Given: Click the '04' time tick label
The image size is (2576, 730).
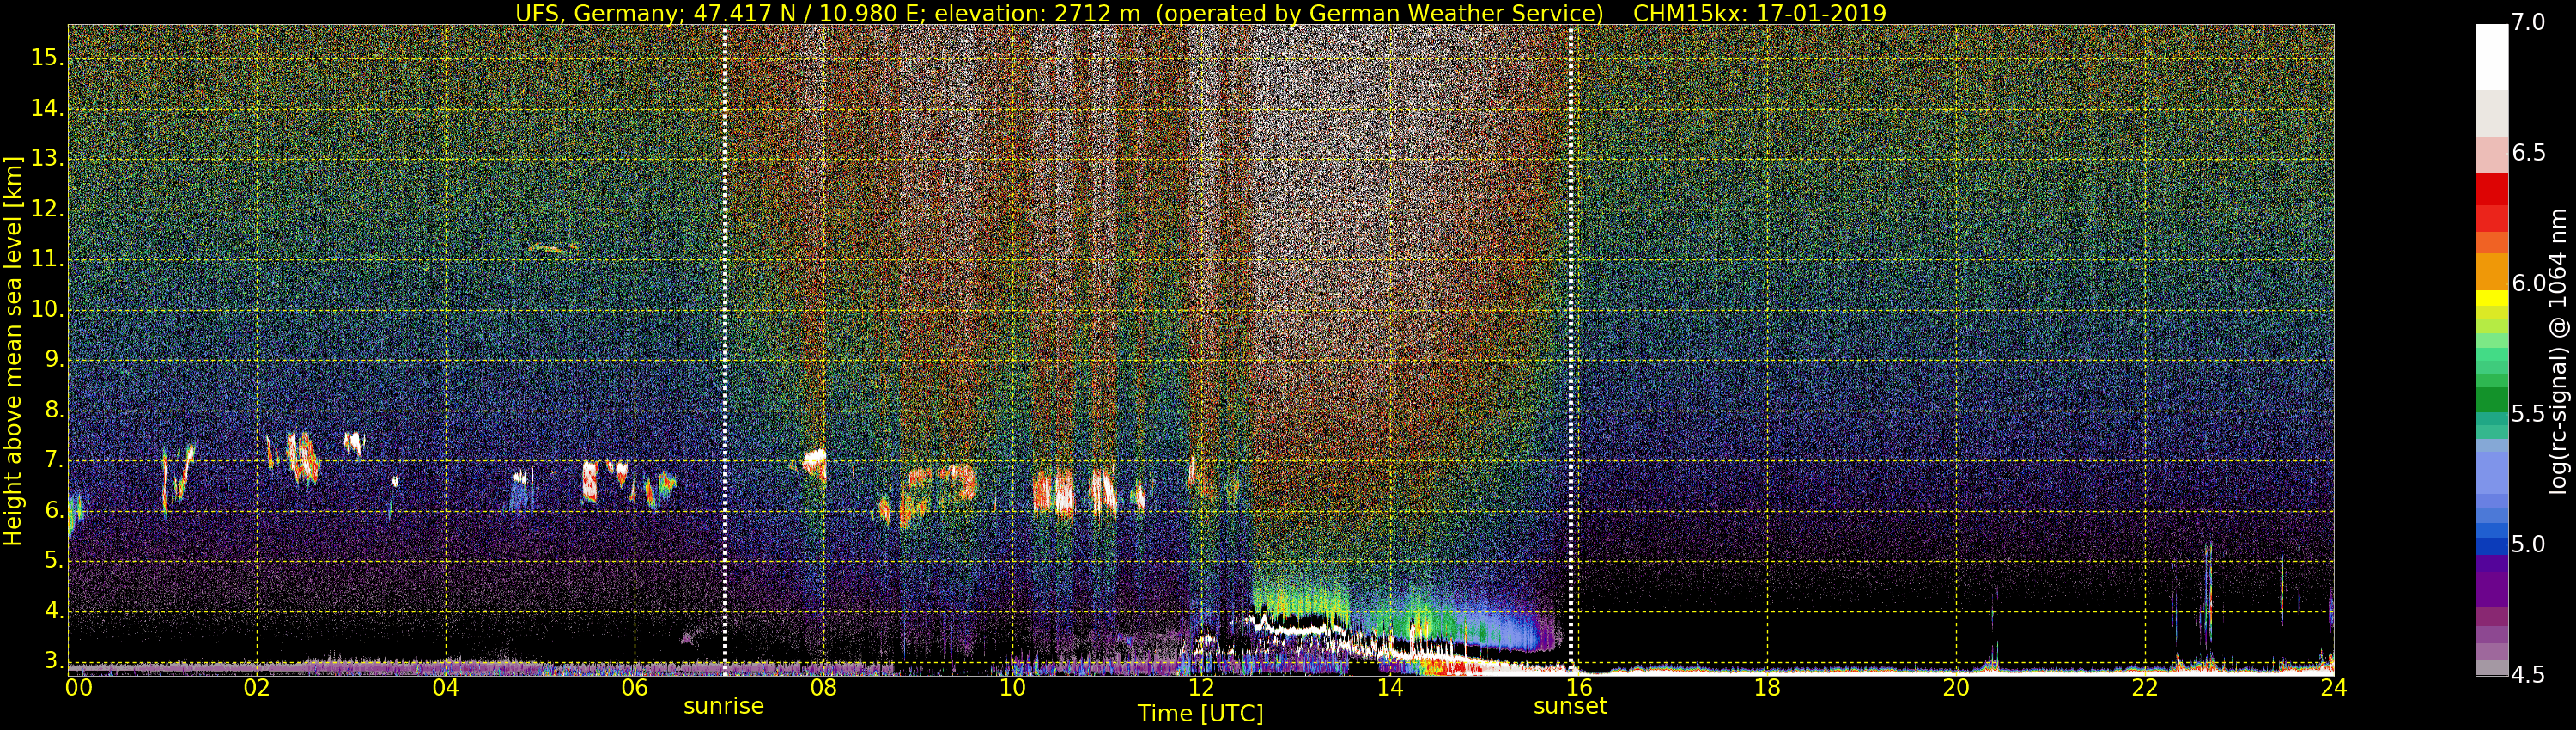Looking at the screenshot, I should coord(446,687).
